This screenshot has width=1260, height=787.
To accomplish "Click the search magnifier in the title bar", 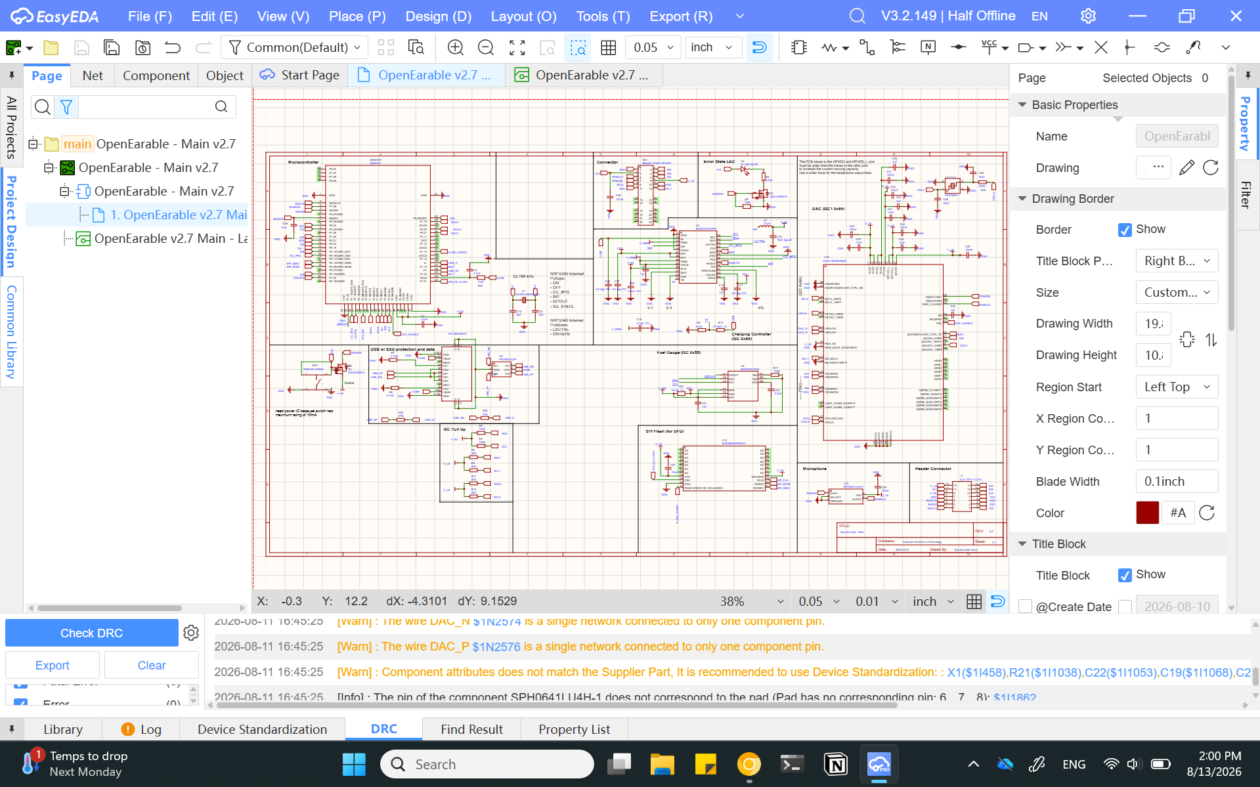I will [857, 16].
